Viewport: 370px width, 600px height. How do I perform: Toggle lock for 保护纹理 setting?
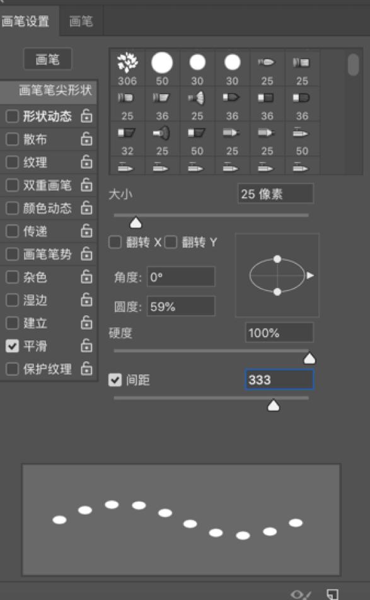[x=86, y=369]
